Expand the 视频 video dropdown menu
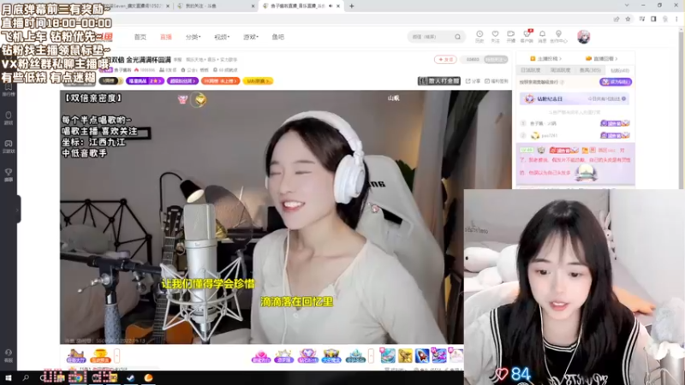Screen dimensions: 685x385 coord(222,37)
